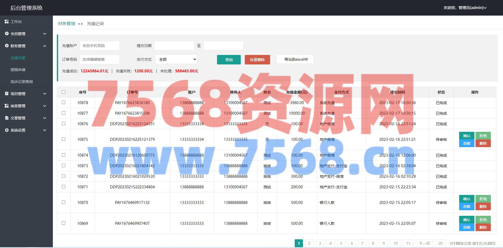Click the 文章管理 document icon
Image resolution: width=503 pixels, height=248 pixels.
click(x=7, y=118)
